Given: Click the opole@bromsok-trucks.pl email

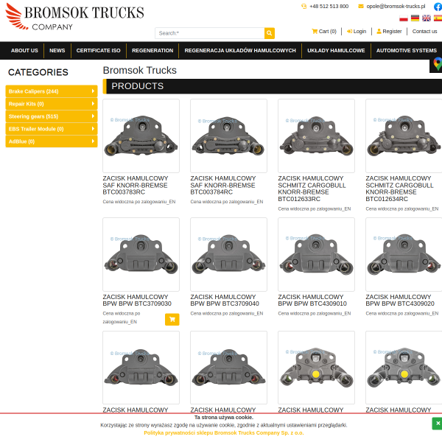Looking at the screenshot, I should pos(396,6).
